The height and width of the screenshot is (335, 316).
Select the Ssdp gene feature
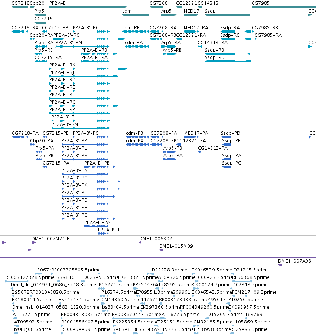click(228, 15)
